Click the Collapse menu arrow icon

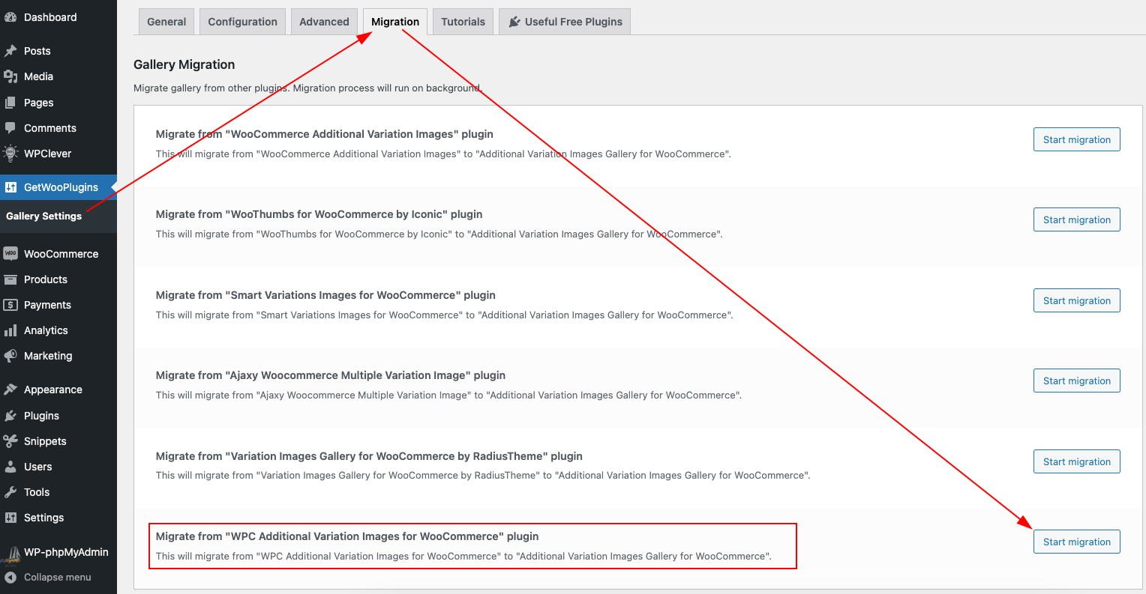tap(10, 578)
